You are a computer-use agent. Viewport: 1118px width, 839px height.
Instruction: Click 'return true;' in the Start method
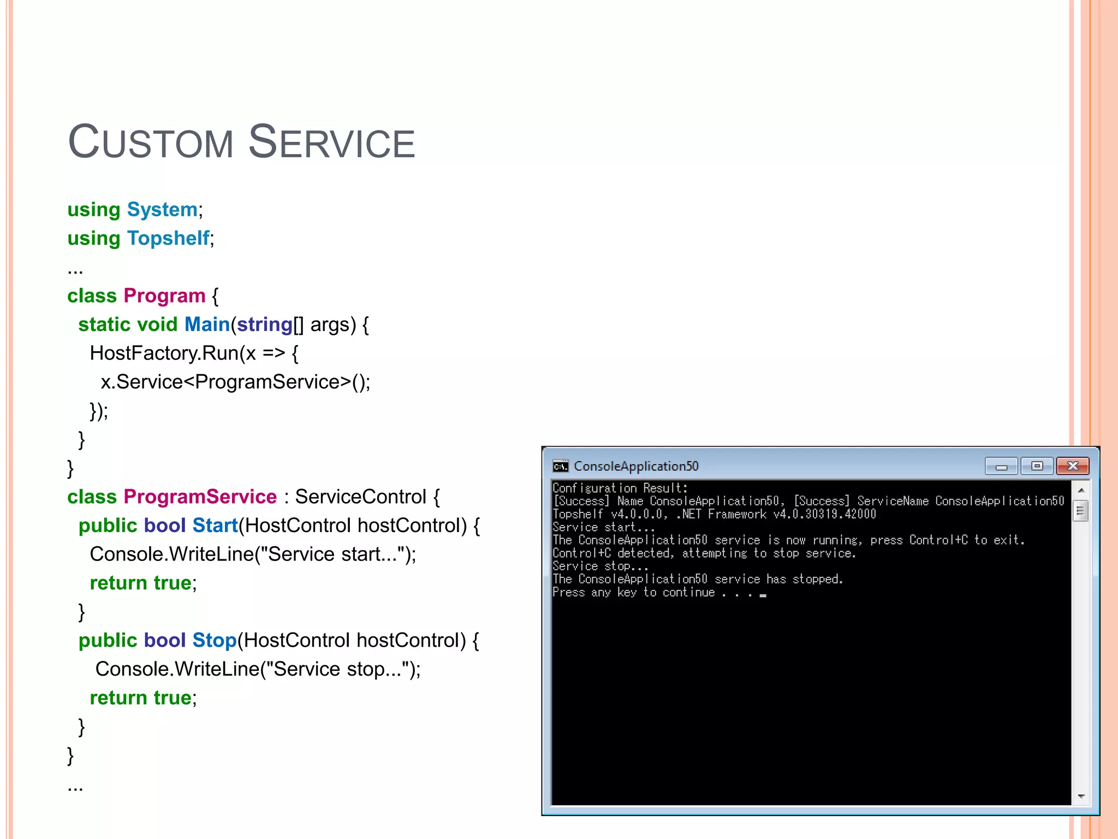[143, 583]
